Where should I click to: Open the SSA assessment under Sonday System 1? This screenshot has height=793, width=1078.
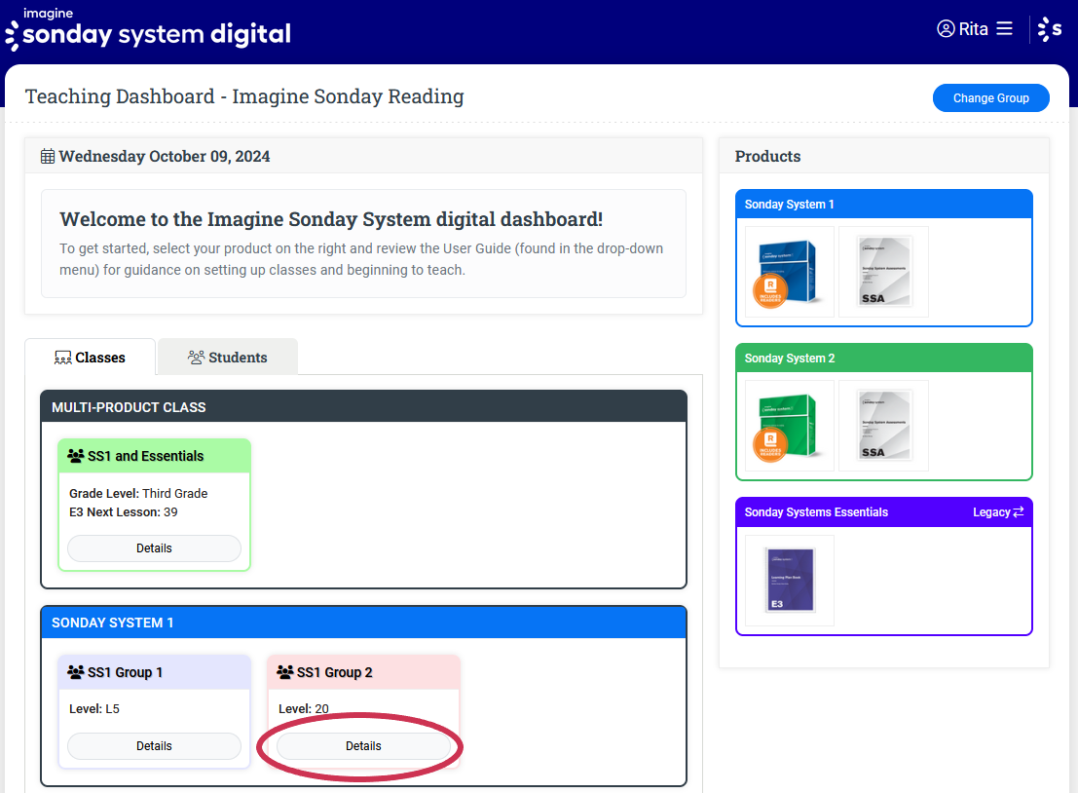tap(883, 272)
